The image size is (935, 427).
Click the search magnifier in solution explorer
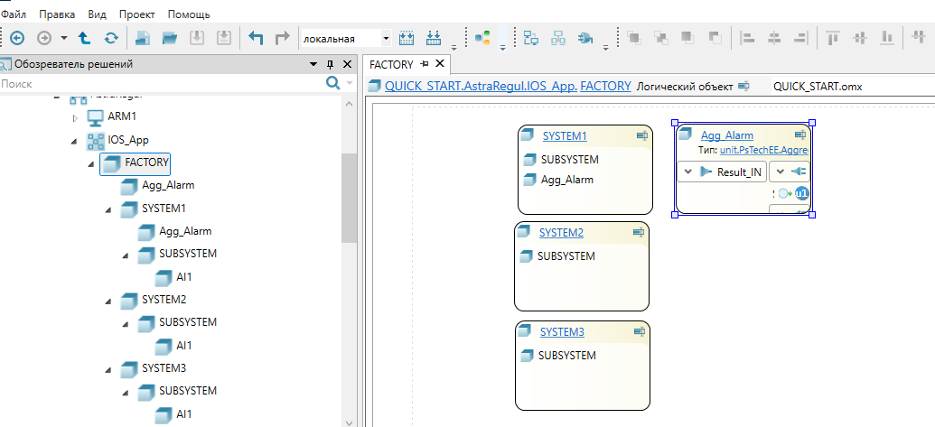333,83
